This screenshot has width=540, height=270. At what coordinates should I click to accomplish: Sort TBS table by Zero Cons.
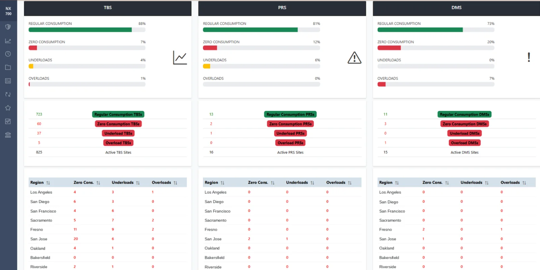pyautogui.click(x=98, y=183)
